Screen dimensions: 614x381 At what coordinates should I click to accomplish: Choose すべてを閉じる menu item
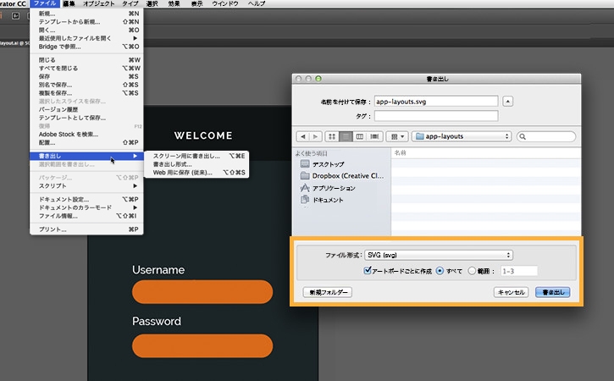86,68
